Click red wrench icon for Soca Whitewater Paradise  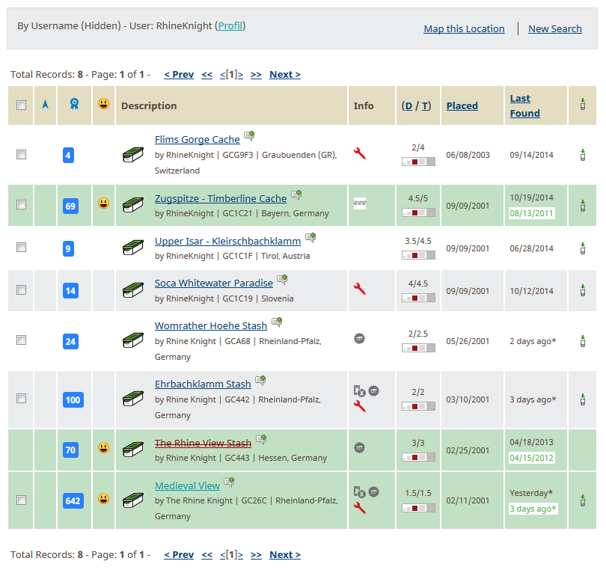tap(359, 289)
